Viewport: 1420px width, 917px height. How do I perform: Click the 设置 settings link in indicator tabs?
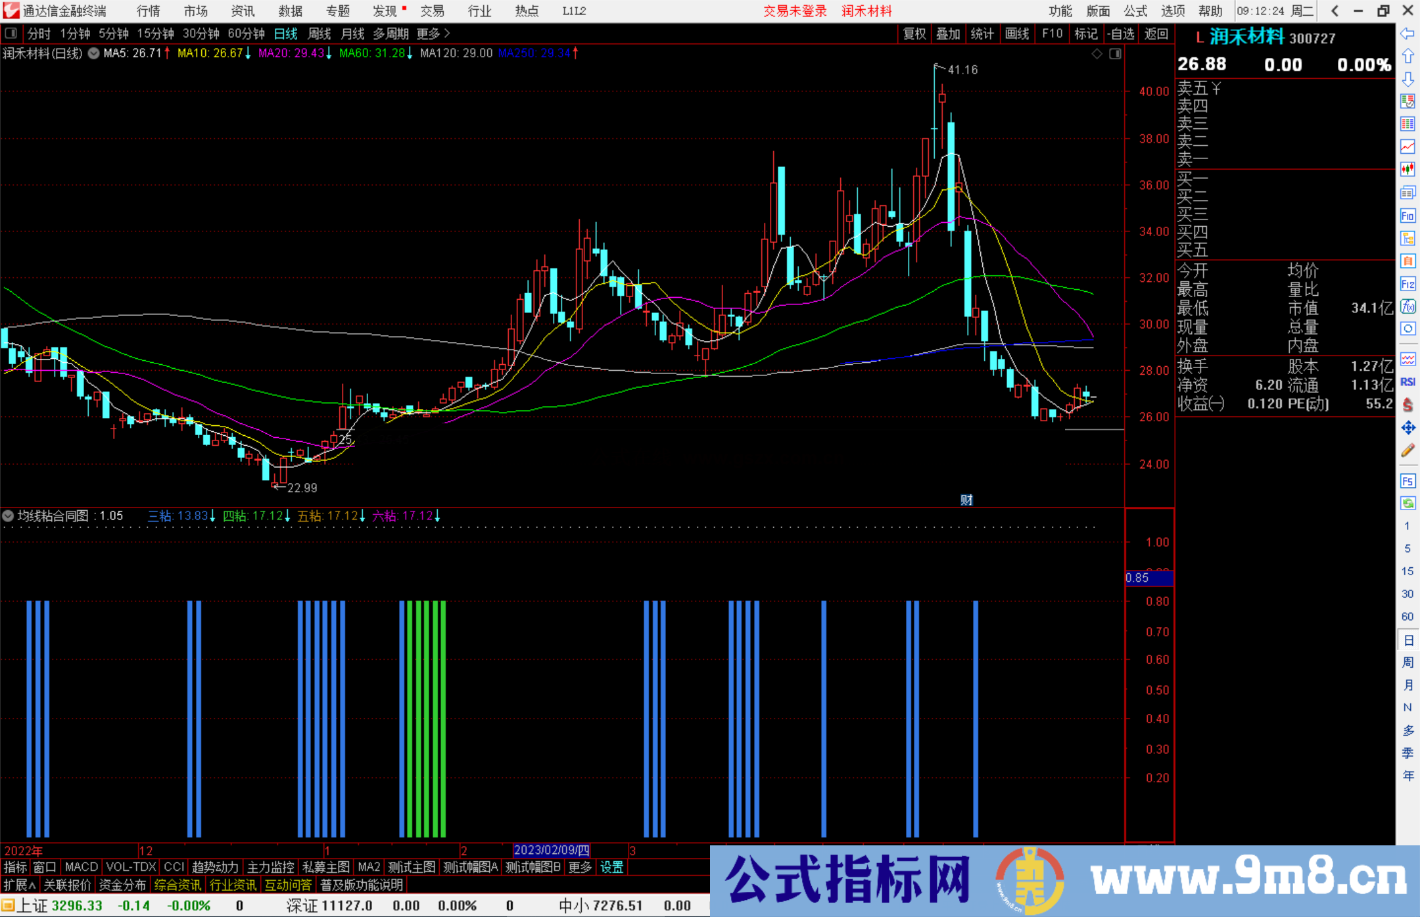pyautogui.click(x=612, y=867)
